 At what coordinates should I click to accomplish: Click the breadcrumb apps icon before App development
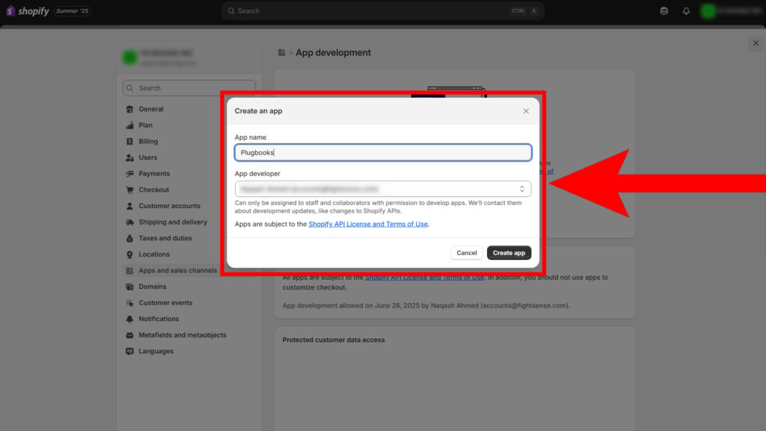click(x=281, y=53)
